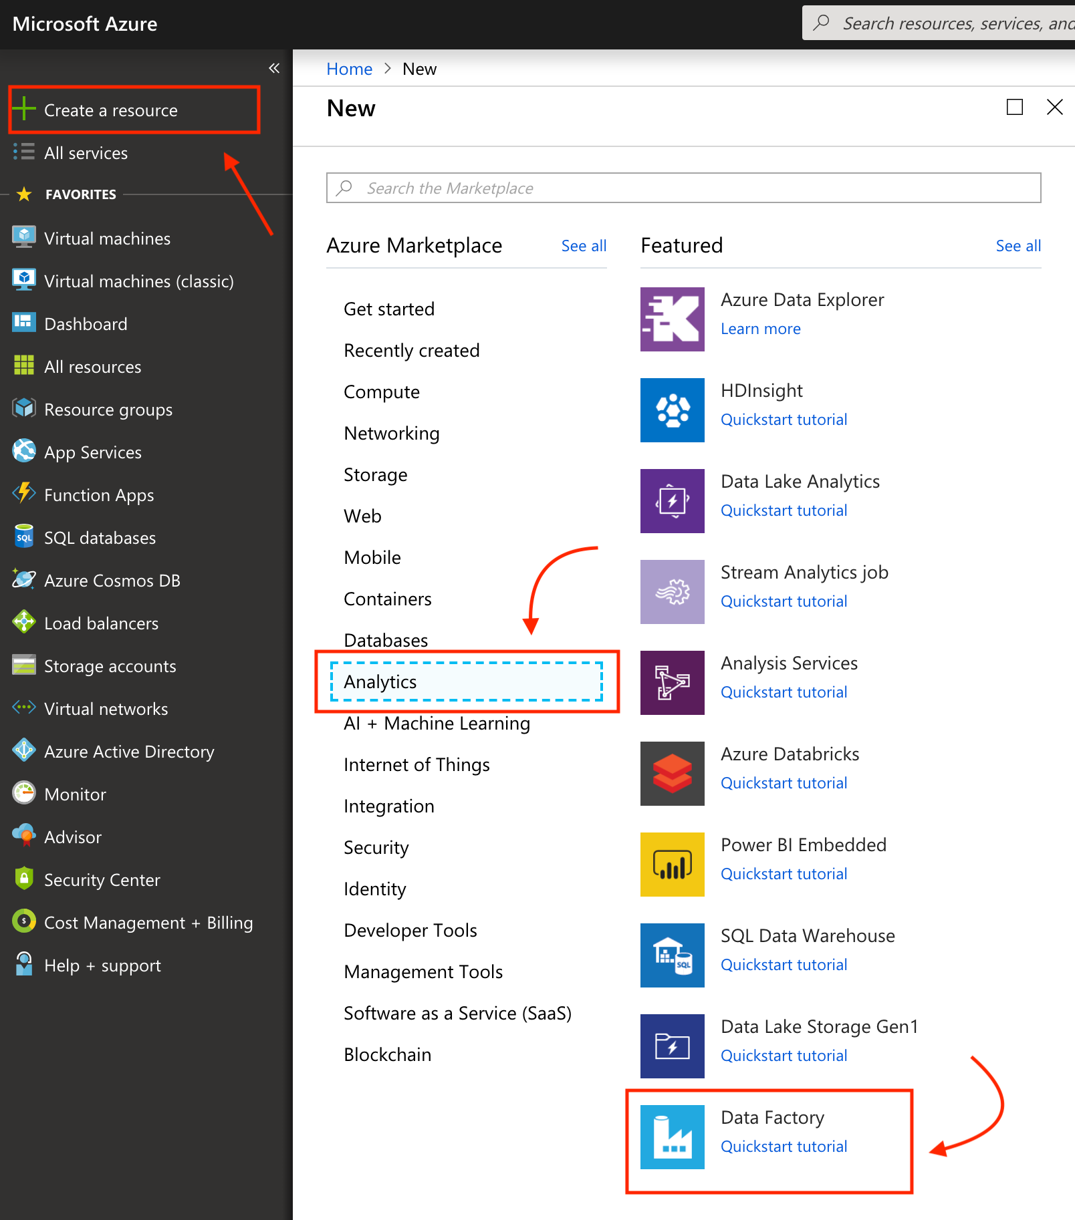
Task: Select Blockchain marketplace category
Action: pos(388,1055)
